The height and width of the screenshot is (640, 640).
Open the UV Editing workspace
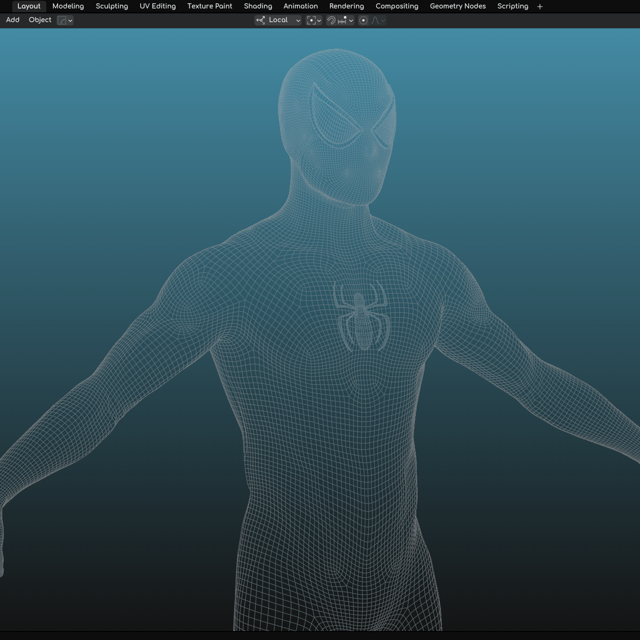[x=158, y=6]
